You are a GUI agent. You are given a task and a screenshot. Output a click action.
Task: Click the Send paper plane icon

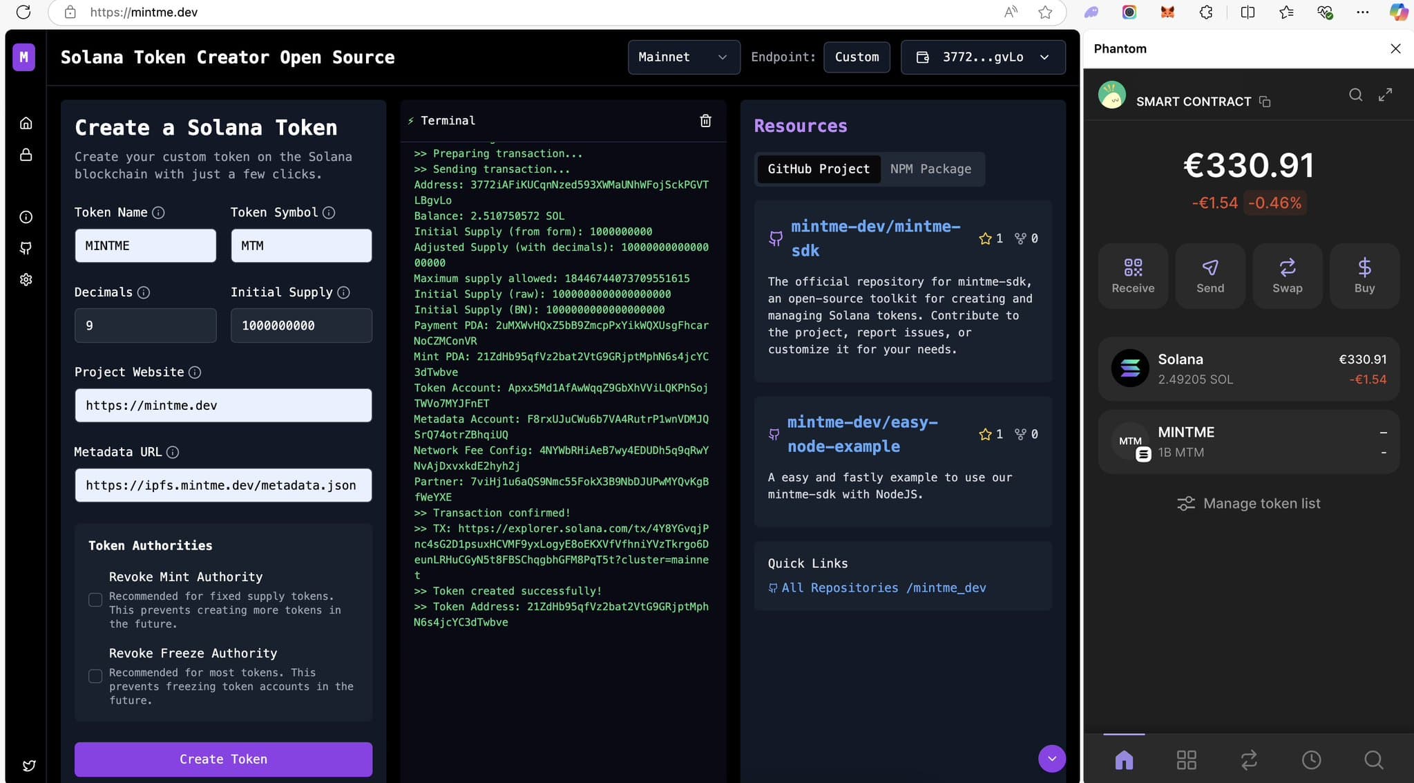1210,275
